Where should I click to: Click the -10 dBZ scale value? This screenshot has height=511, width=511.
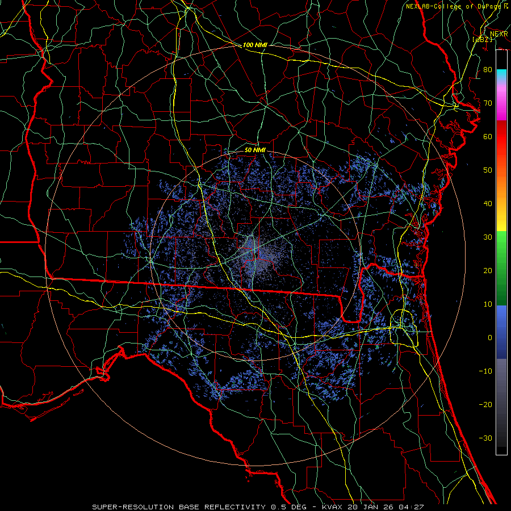tap(485, 371)
